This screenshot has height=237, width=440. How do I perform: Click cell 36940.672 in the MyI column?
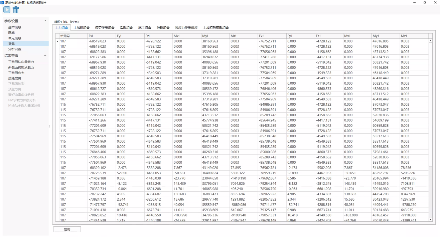[x=215, y=57]
